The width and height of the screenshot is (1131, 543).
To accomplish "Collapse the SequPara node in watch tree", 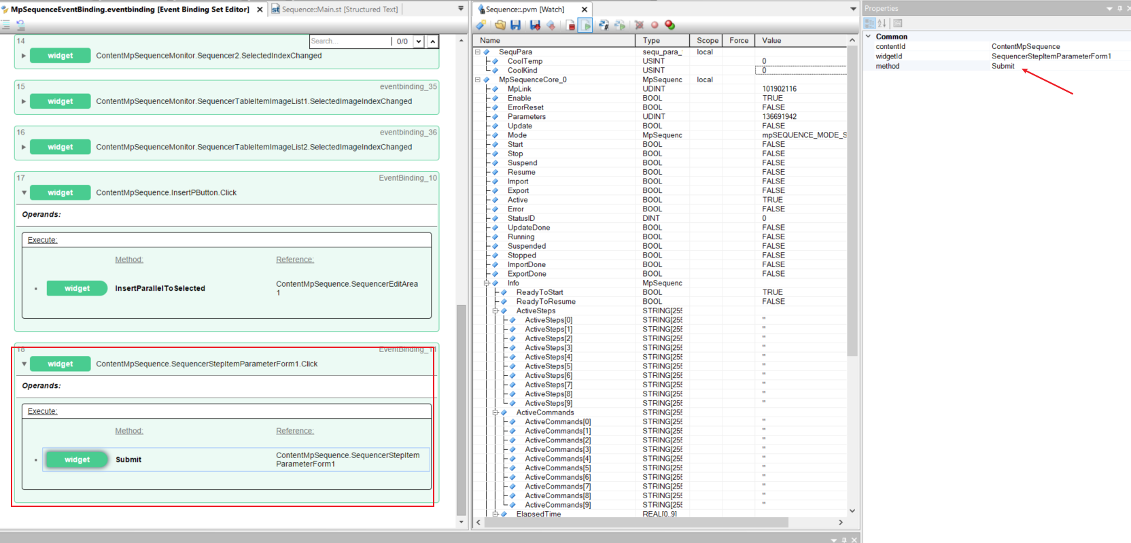I will point(478,52).
